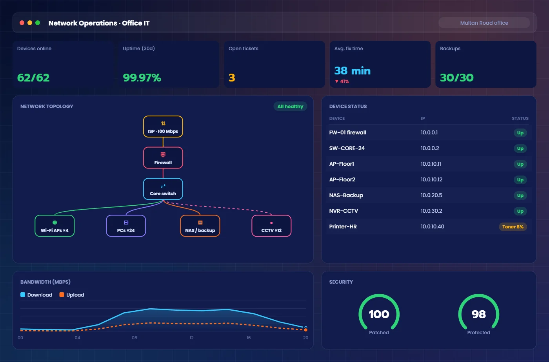Viewport: 549px width, 362px height.
Task: Click the NAS / backup storage icon
Action: tap(200, 223)
